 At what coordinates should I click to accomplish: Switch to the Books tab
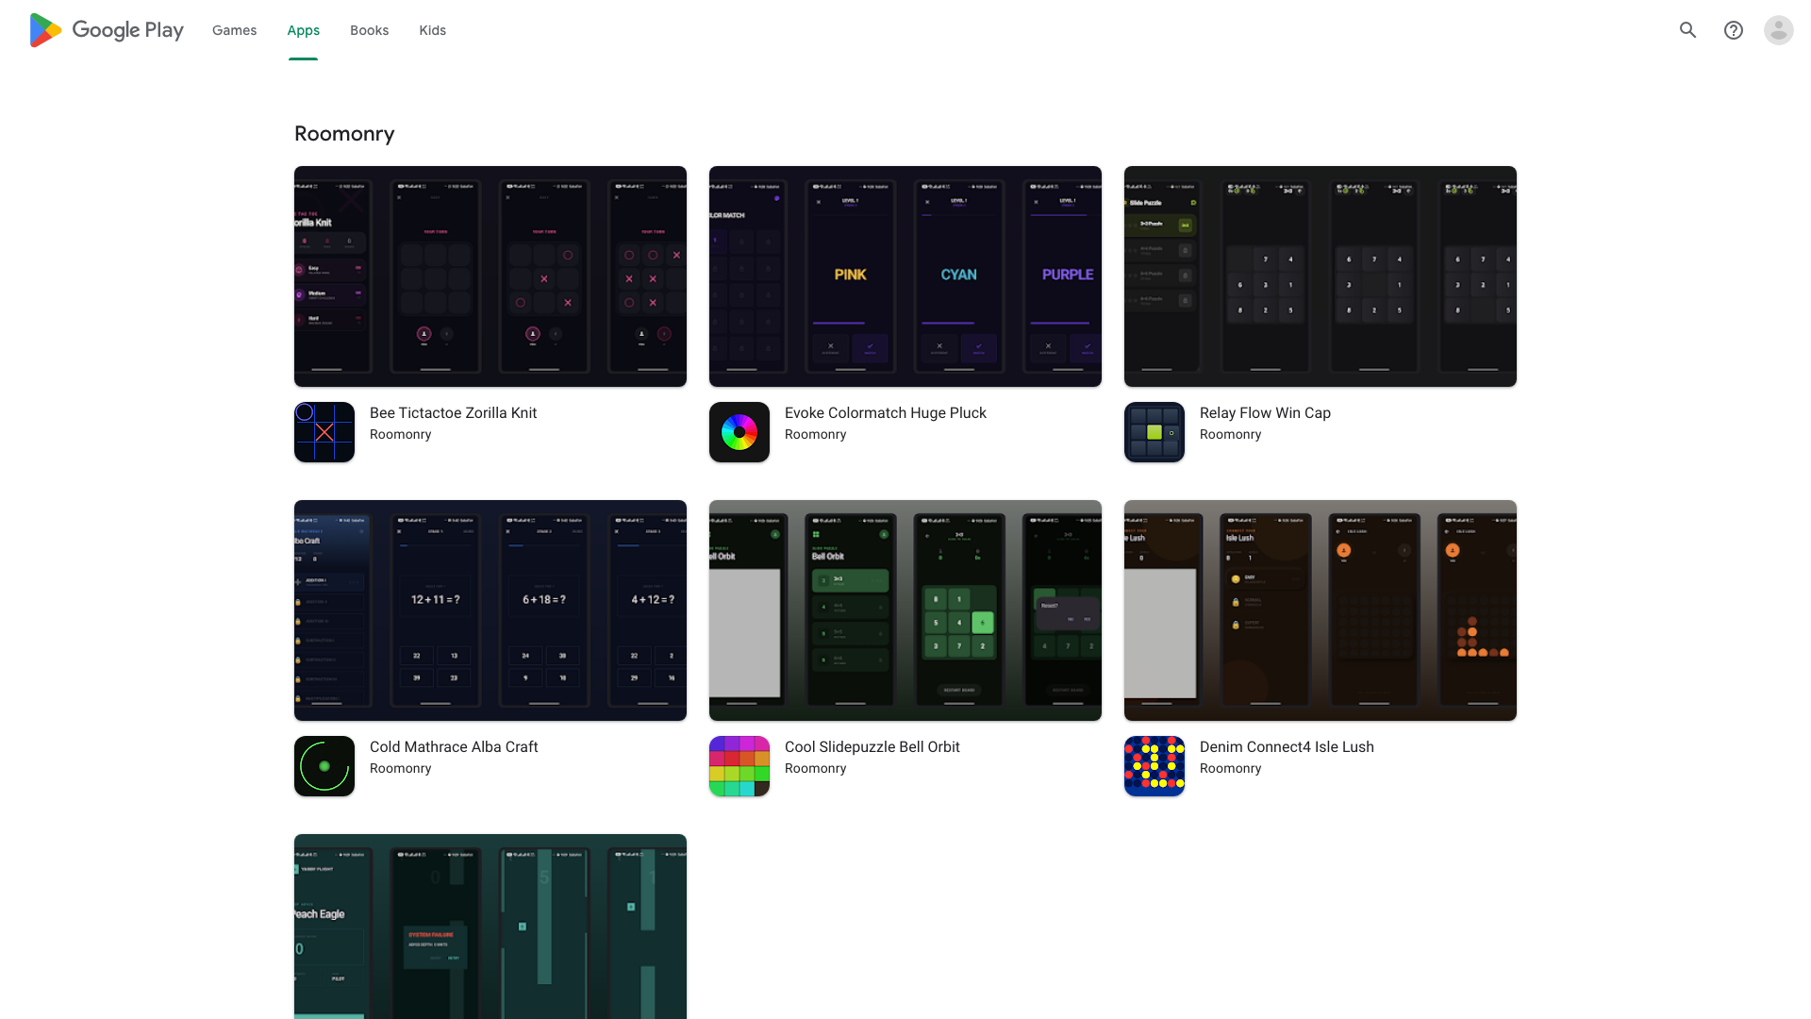[x=370, y=30]
